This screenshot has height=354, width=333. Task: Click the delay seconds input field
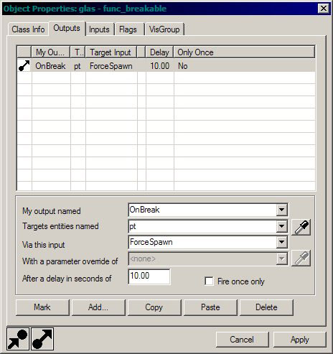pyautogui.click(x=149, y=276)
